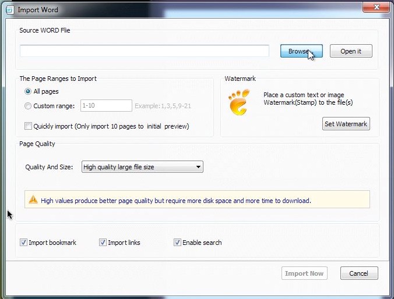This screenshot has width=394, height=299.
Task: Select the Custom range radio button
Action: click(28, 106)
